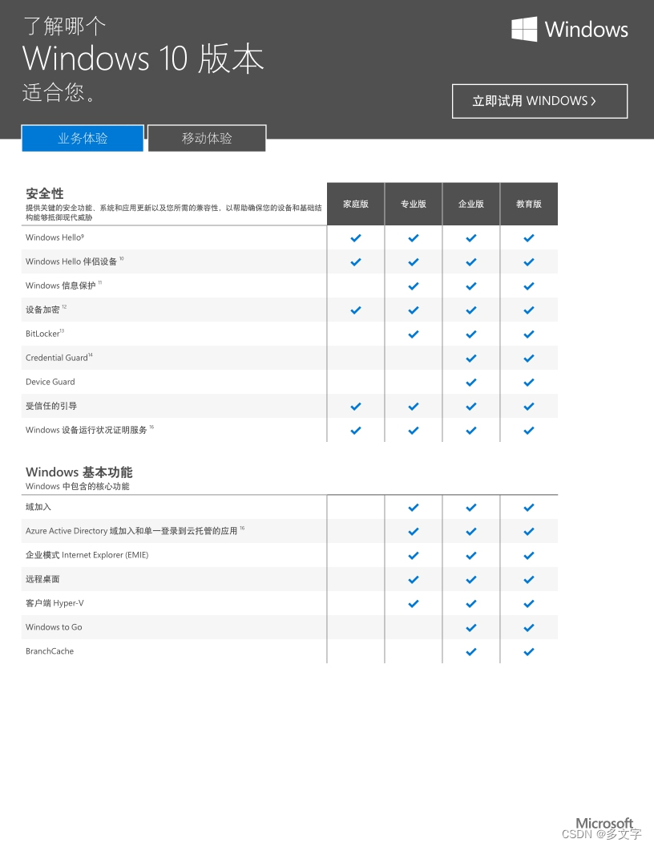
Task: Click the Windows 基本功能 section heading
Action: tap(79, 472)
